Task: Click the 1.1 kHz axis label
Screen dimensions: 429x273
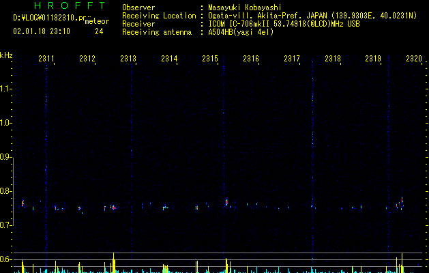Action: click(x=5, y=89)
